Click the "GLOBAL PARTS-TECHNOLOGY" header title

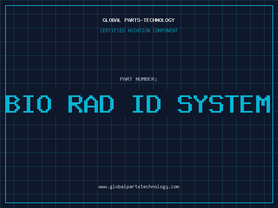click(139, 20)
